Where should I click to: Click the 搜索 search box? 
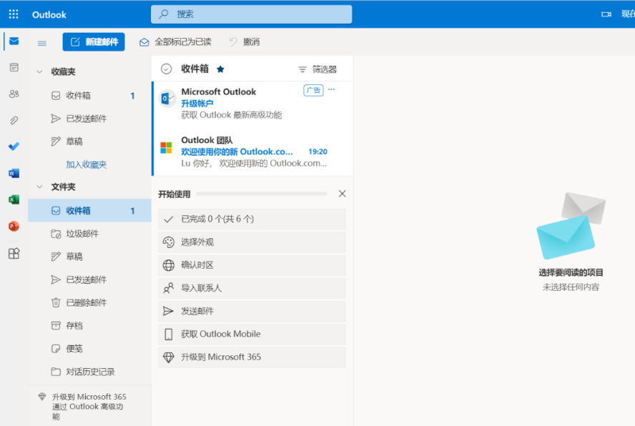click(251, 14)
